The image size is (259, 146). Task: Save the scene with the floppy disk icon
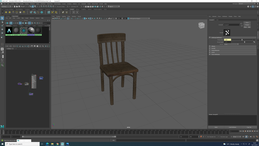(19, 6)
